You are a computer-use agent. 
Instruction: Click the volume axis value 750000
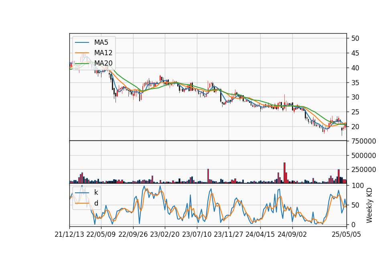[364, 141]
